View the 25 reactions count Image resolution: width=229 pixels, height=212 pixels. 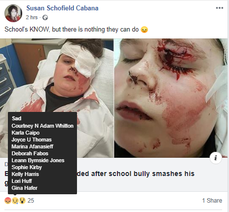point(31,201)
